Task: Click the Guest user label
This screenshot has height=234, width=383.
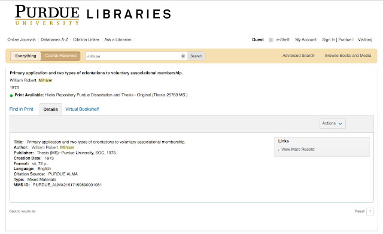Action: (258, 39)
